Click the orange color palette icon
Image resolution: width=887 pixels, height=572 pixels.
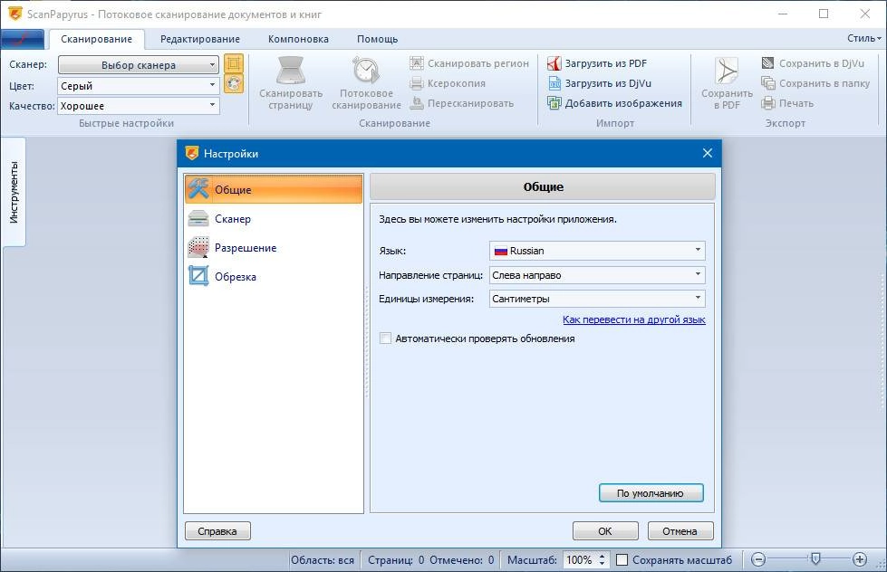tap(234, 83)
